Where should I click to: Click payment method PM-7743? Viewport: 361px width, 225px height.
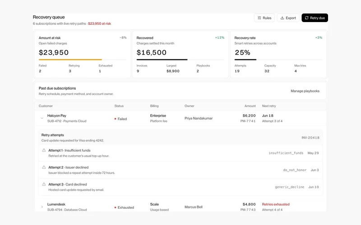[x=248, y=210]
